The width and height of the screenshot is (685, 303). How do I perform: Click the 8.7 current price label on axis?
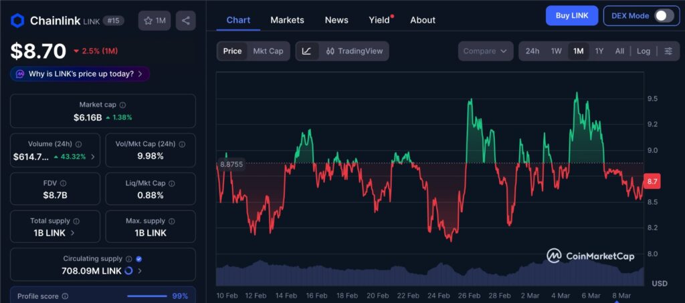(652, 181)
